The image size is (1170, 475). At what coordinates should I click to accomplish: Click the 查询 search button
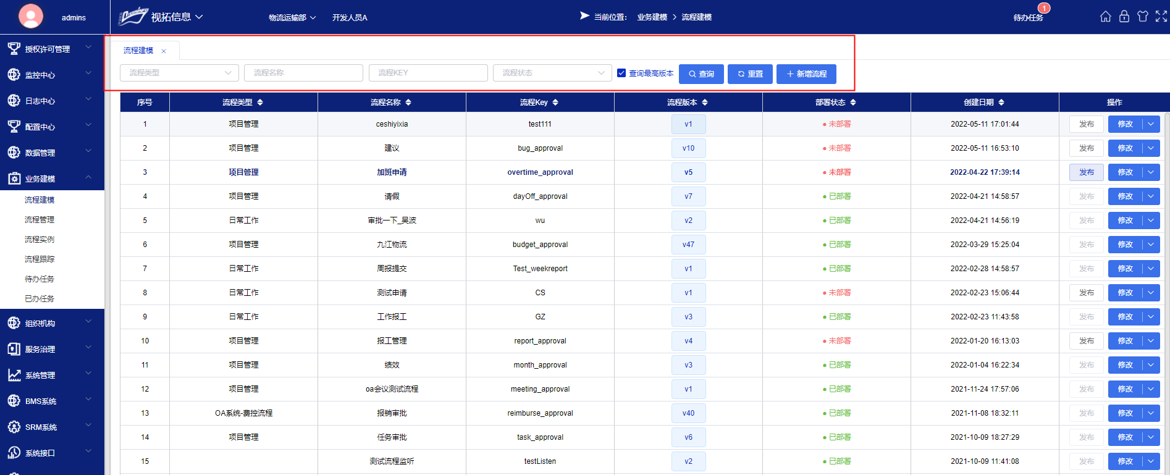coord(701,74)
